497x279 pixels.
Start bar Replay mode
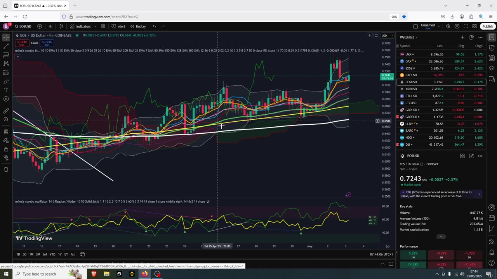pos(138,26)
